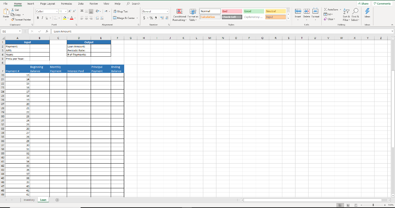Align text to the left
This screenshot has height=208, width=395.
pos(82,18)
